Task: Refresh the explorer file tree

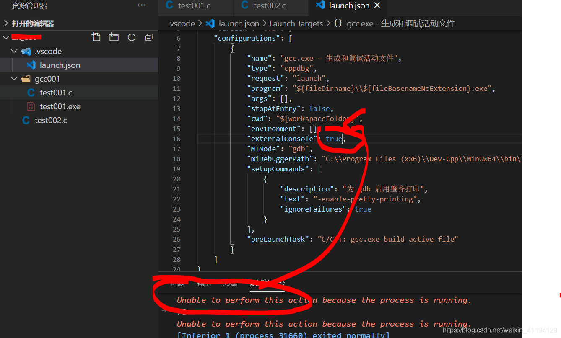Action: 132,37
